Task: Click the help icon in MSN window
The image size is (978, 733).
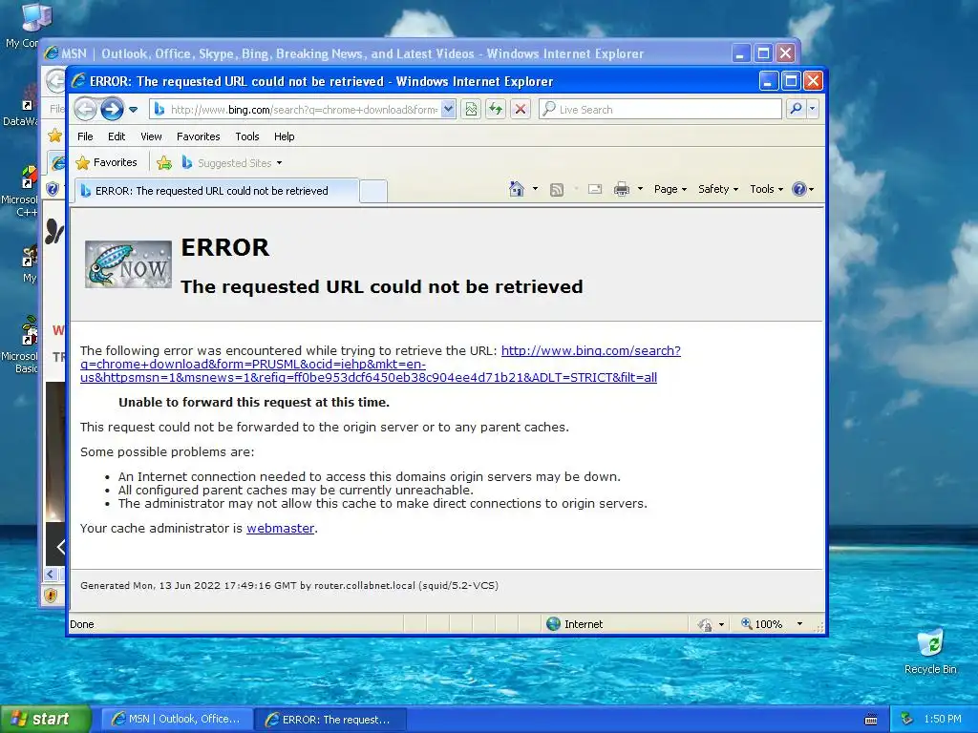Action: (53, 189)
